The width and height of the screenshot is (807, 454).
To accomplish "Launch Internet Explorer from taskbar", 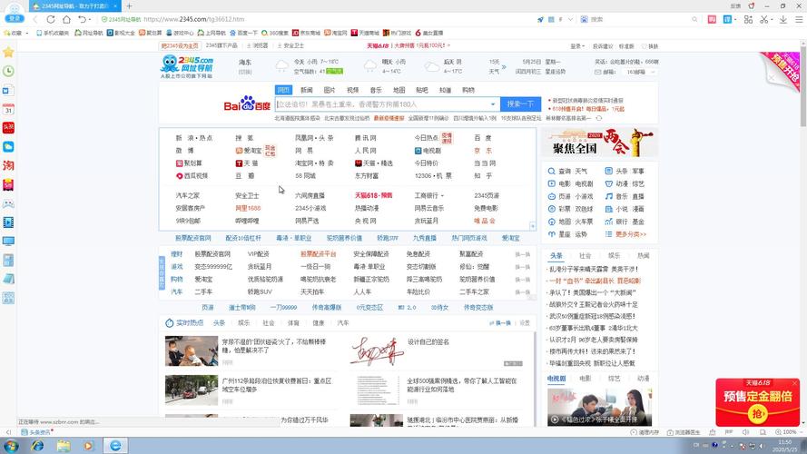I will click(37, 446).
